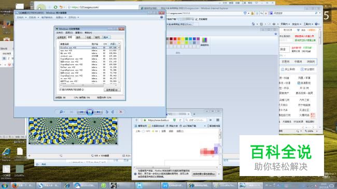Open the zoom magnifier in Photo Viewer toolbar

tap(62, 112)
